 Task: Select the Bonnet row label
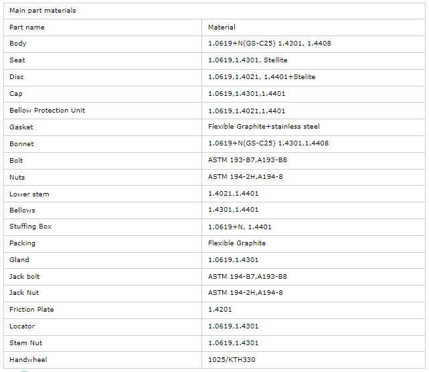[21, 144]
